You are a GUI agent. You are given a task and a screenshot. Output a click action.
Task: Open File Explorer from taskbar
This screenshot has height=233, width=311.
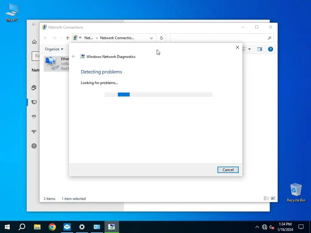pyautogui.click(x=37, y=227)
